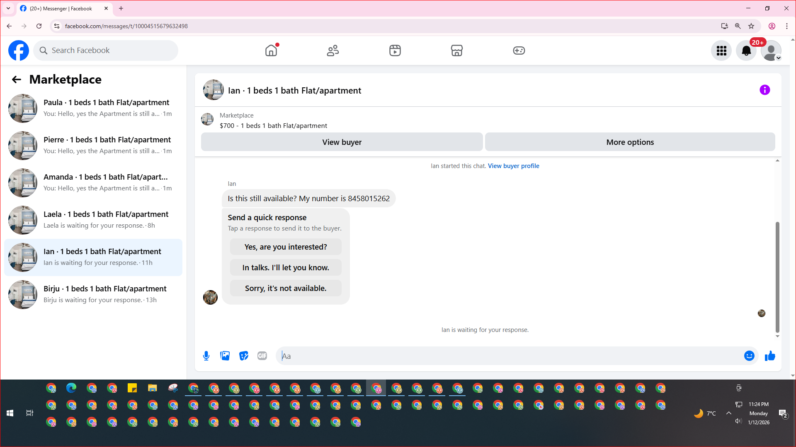Open the GIF picker
Image resolution: width=796 pixels, height=447 pixels.
(x=262, y=356)
